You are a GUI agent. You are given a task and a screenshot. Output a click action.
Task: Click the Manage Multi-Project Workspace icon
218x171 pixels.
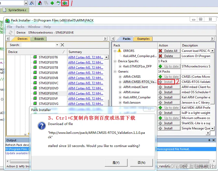tap(46, 3)
